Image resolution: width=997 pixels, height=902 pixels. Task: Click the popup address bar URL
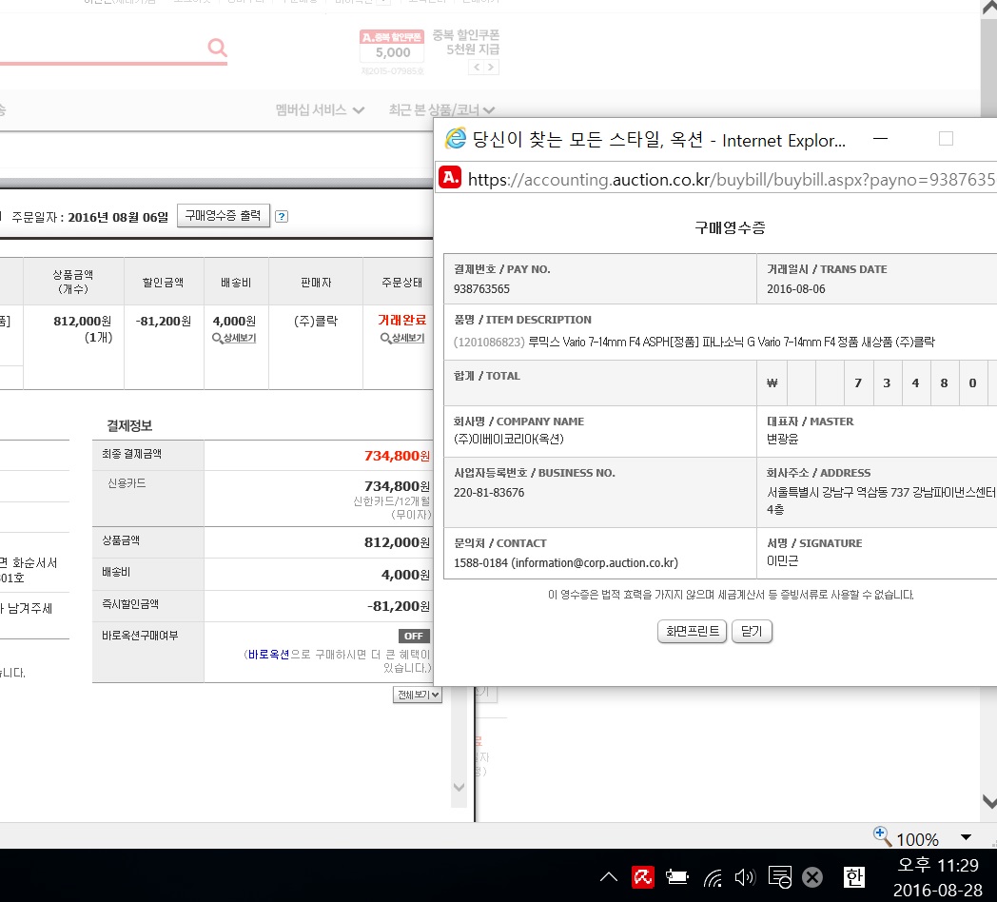pyautogui.click(x=732, y=180)
